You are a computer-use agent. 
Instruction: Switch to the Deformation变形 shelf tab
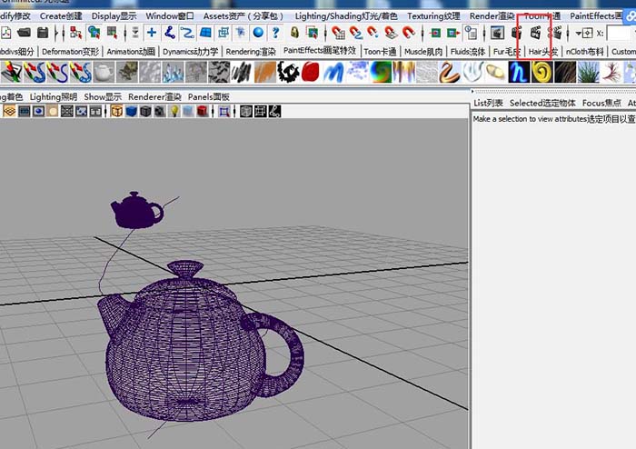pos(71,52)
